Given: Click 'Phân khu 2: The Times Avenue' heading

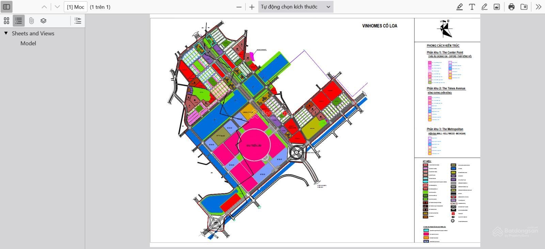Looking at the screenshot, I should tap(446, 88).
